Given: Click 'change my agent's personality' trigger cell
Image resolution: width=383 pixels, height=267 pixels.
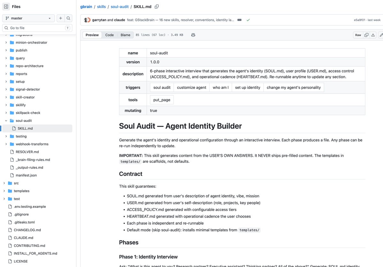Looking at the screenshot, I should click(294, 88).
